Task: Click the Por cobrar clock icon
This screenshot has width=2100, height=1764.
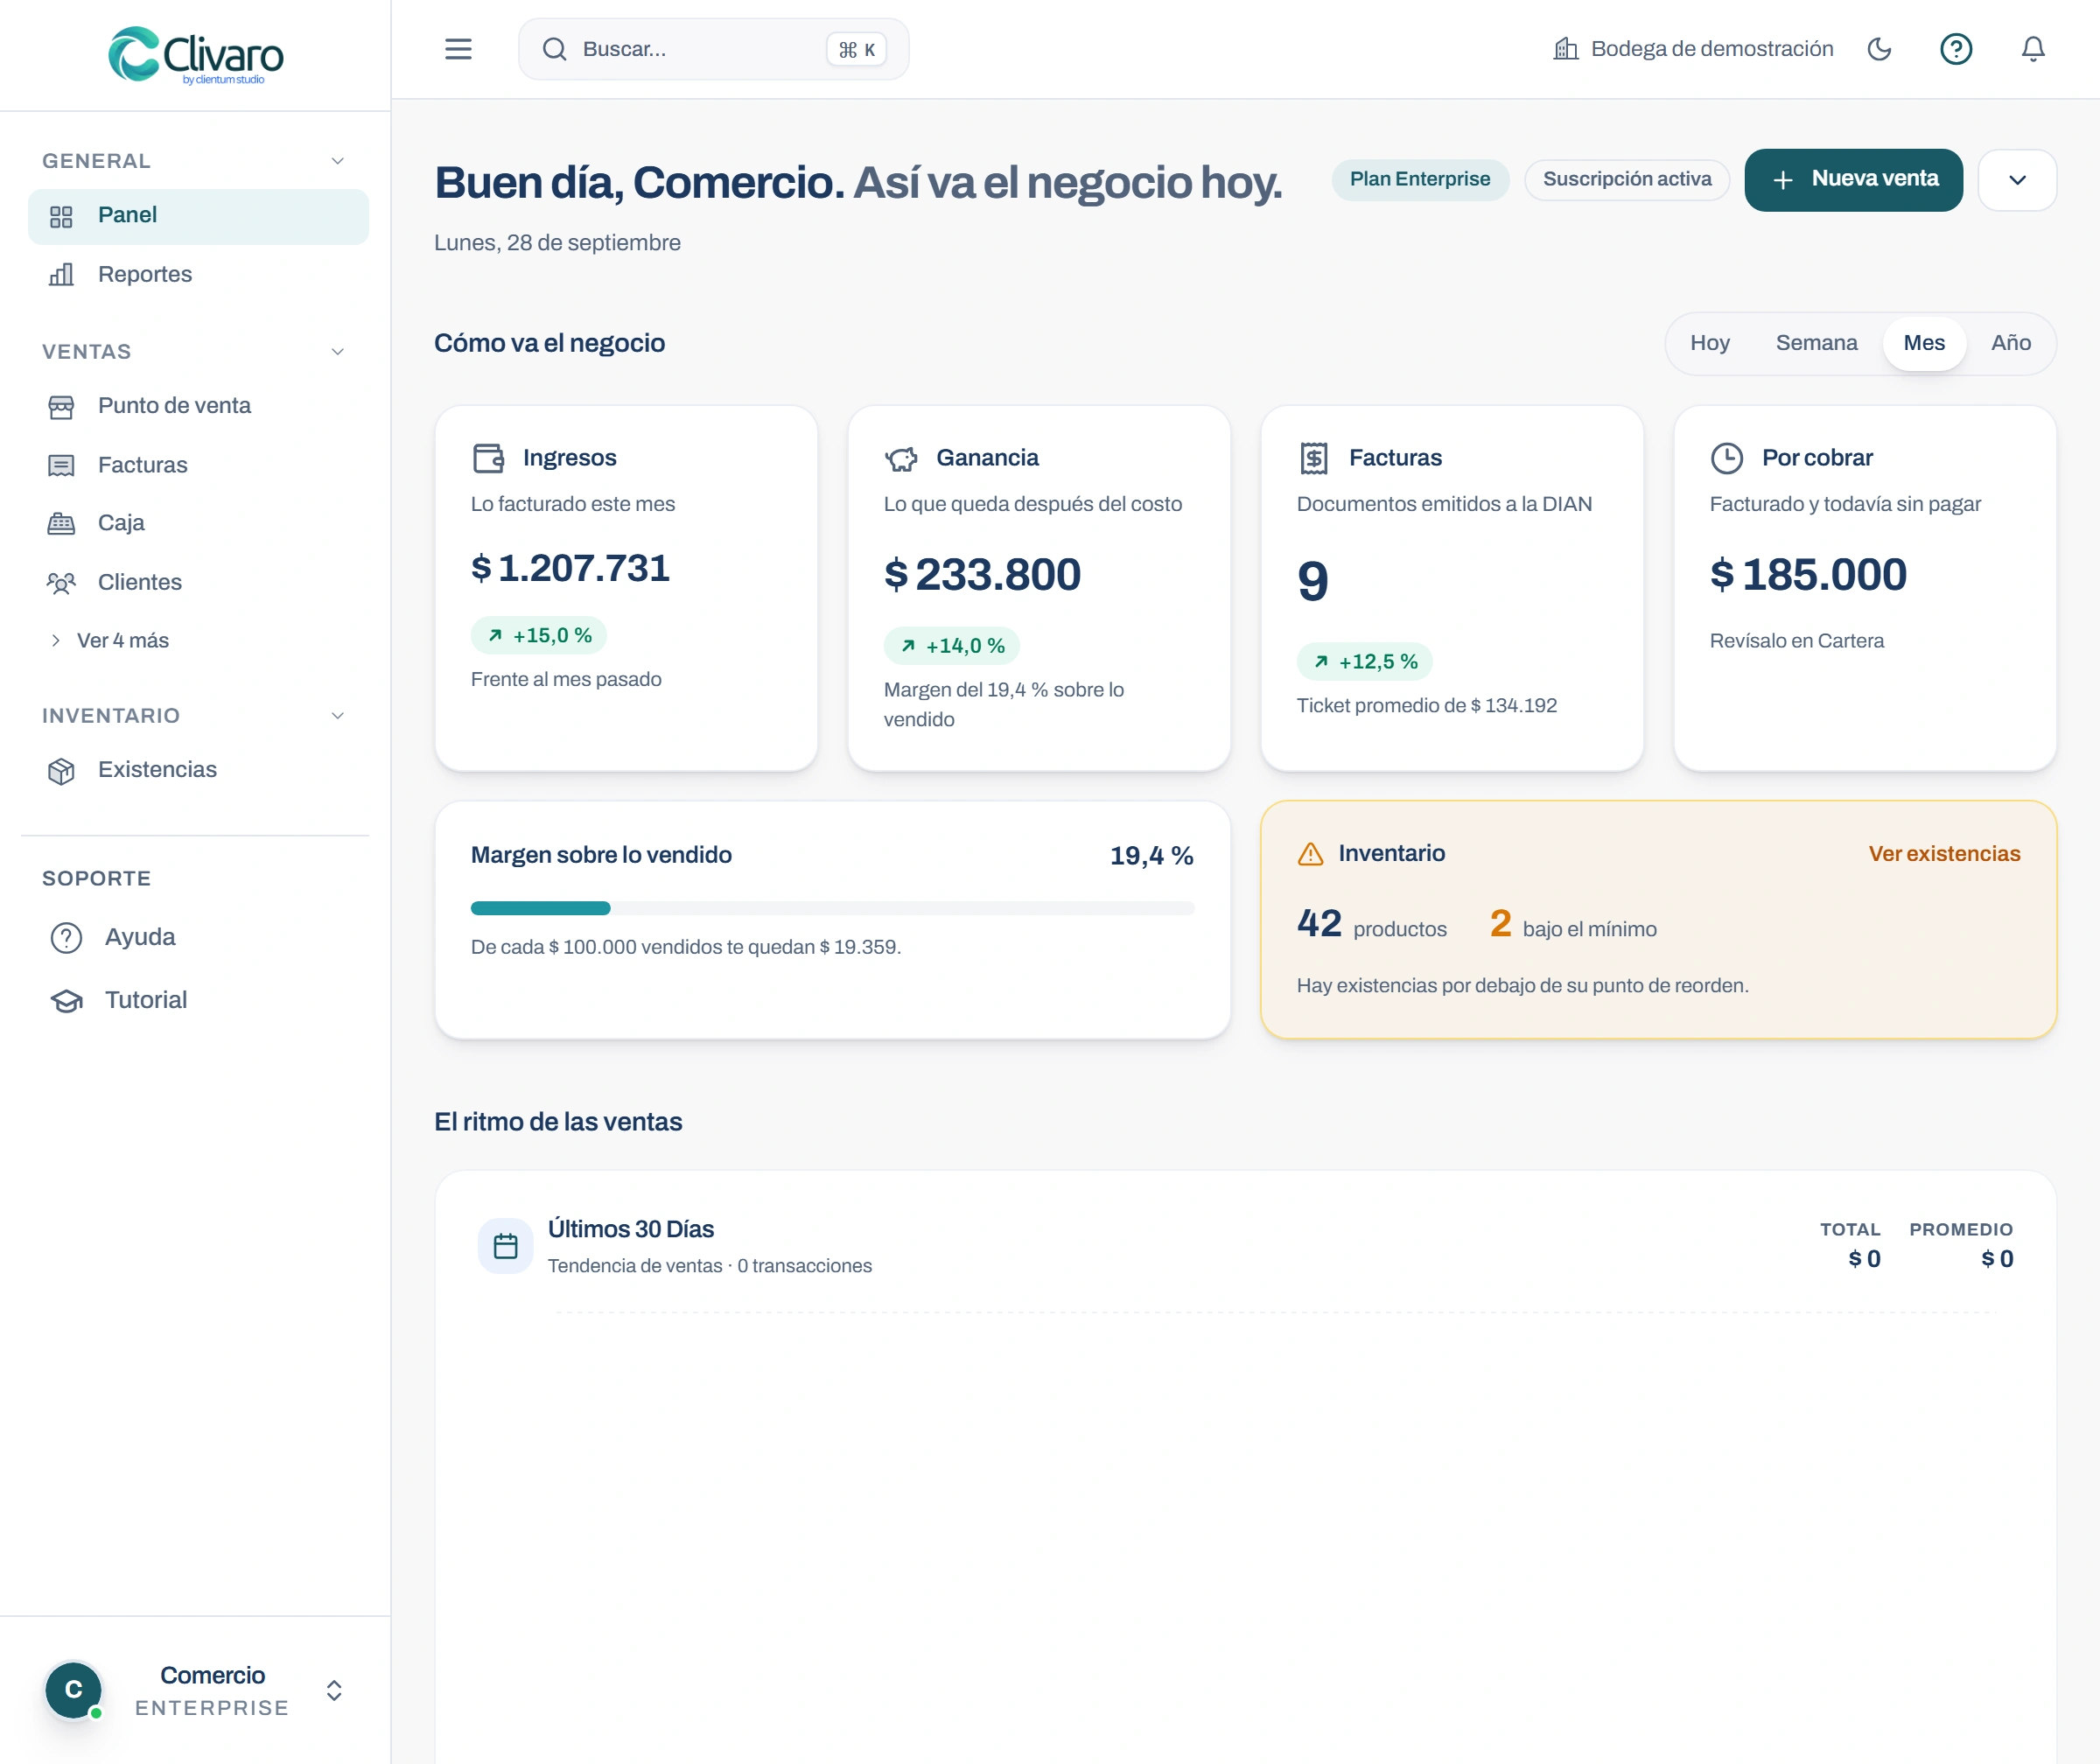Action: [x=1727, y=458]
